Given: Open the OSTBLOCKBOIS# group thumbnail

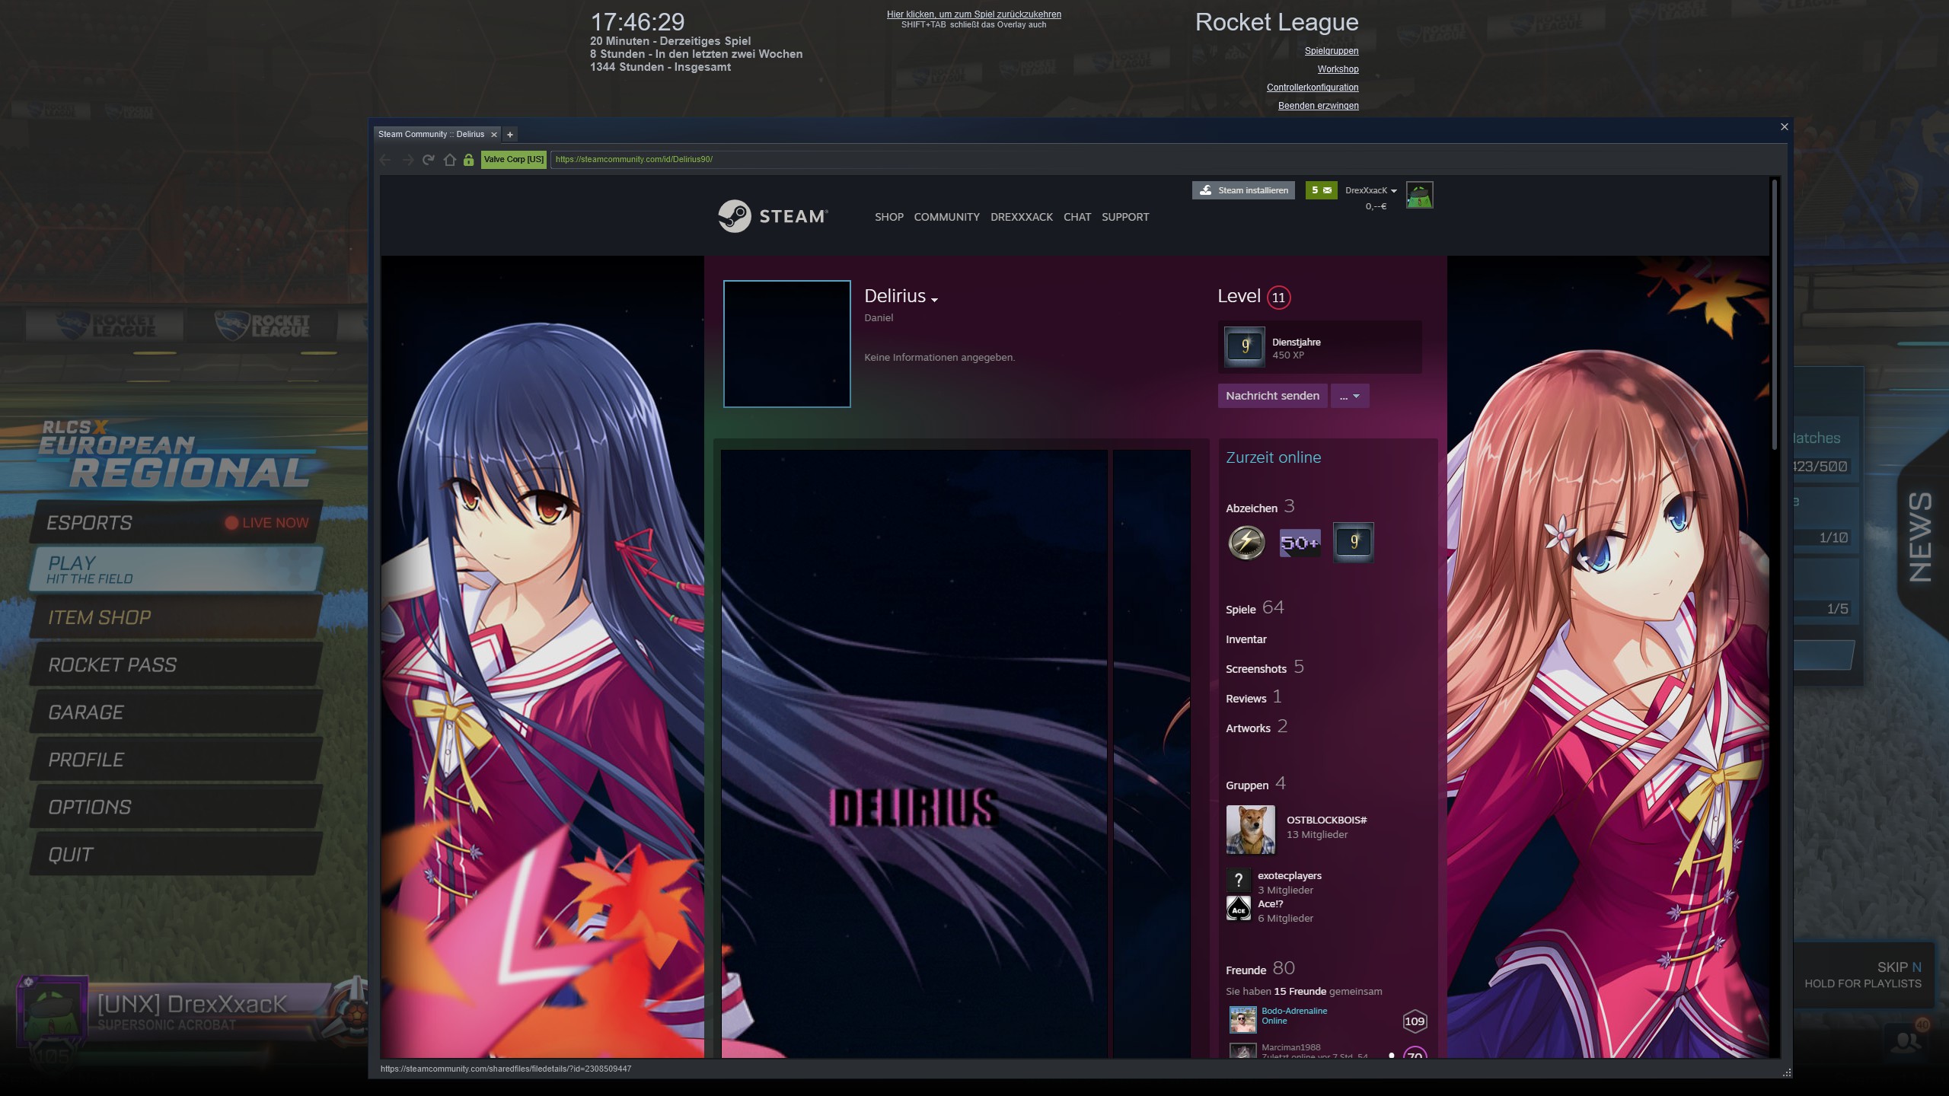Looking at the screenshot, I should pos(1250,830).
